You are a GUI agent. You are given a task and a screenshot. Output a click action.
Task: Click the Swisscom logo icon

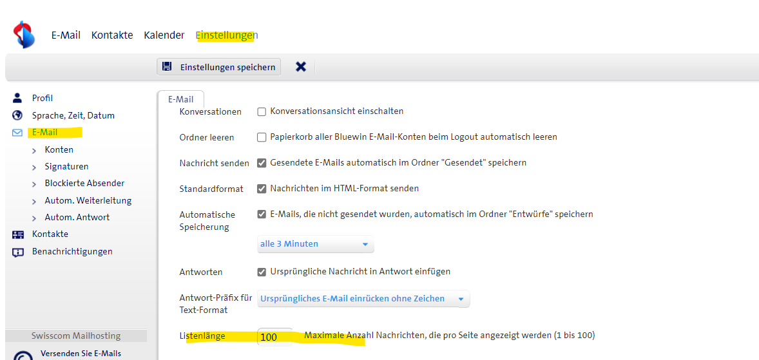24,34
